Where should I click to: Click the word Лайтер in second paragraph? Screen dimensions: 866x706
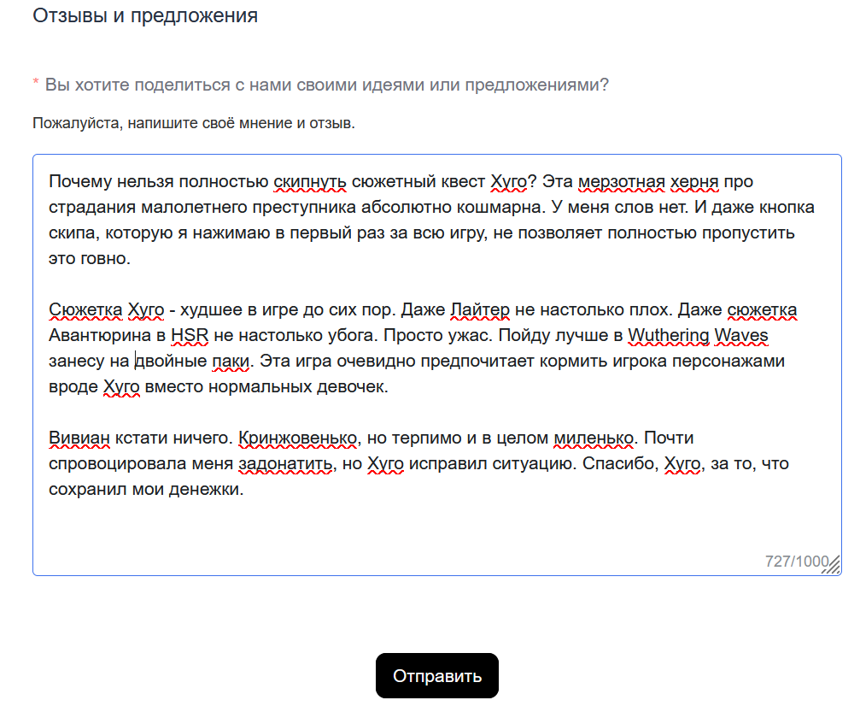tap(480, 309)
